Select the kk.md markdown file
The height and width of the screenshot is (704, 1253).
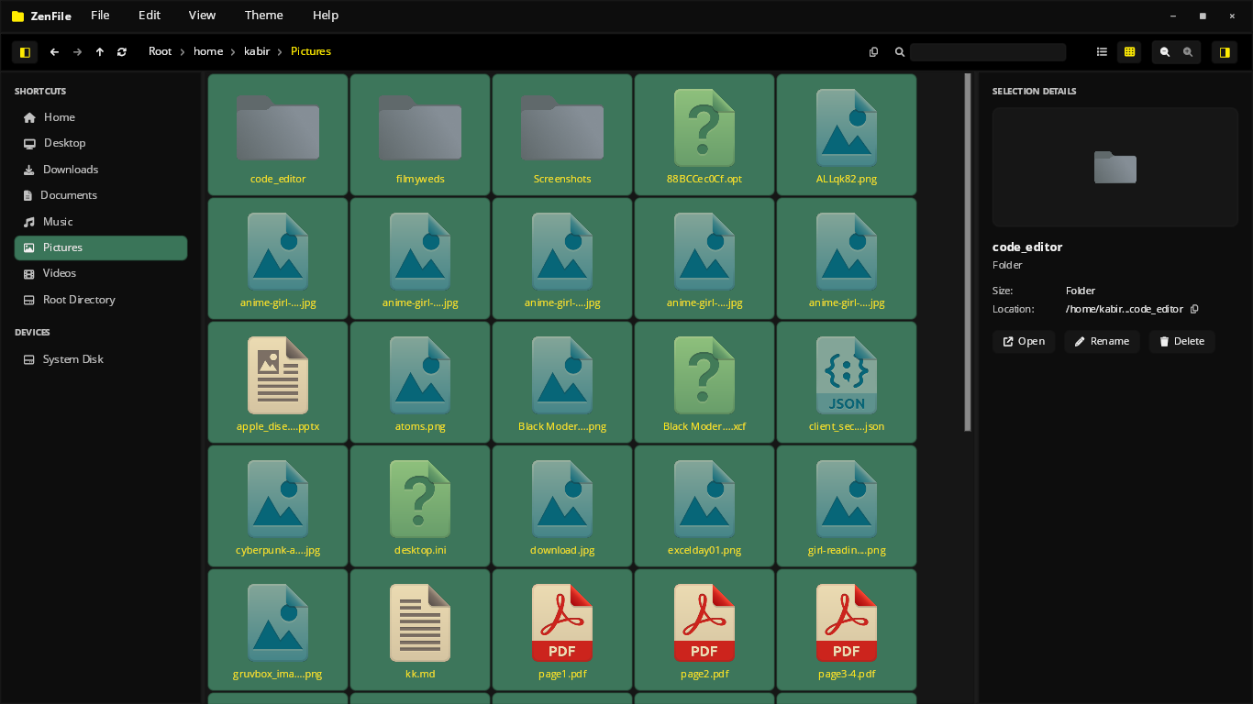click(x=420, y=630)
